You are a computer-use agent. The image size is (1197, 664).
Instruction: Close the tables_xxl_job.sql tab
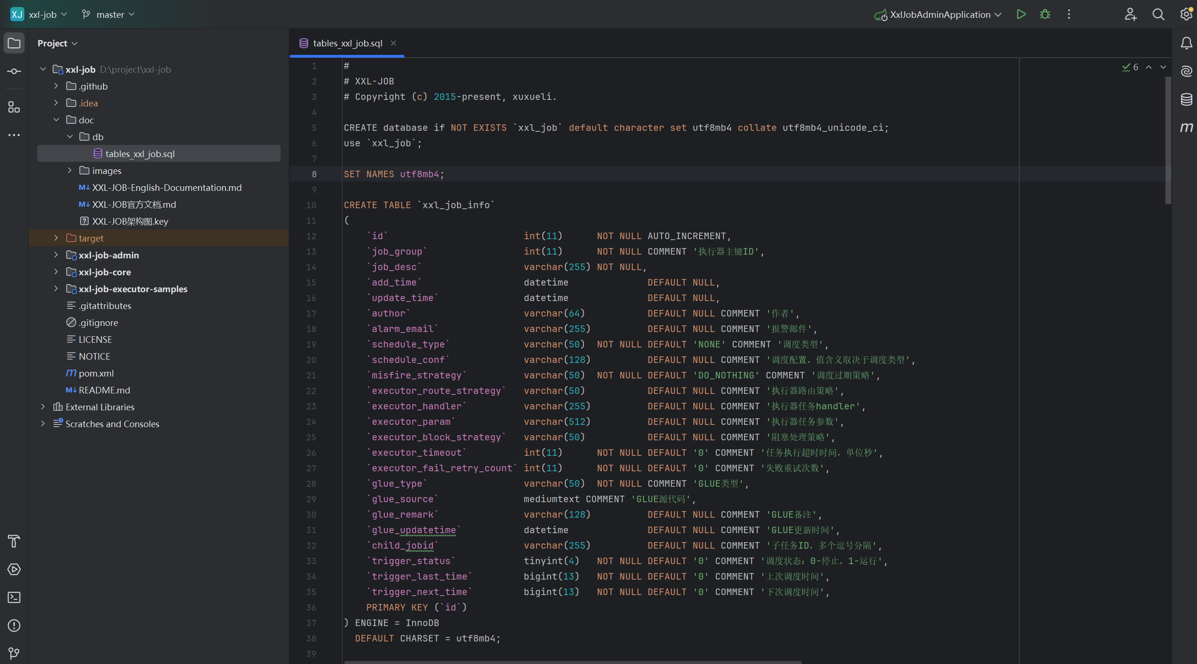point(393,43)
